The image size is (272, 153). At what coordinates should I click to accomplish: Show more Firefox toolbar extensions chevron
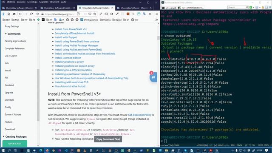click(150, 14)
